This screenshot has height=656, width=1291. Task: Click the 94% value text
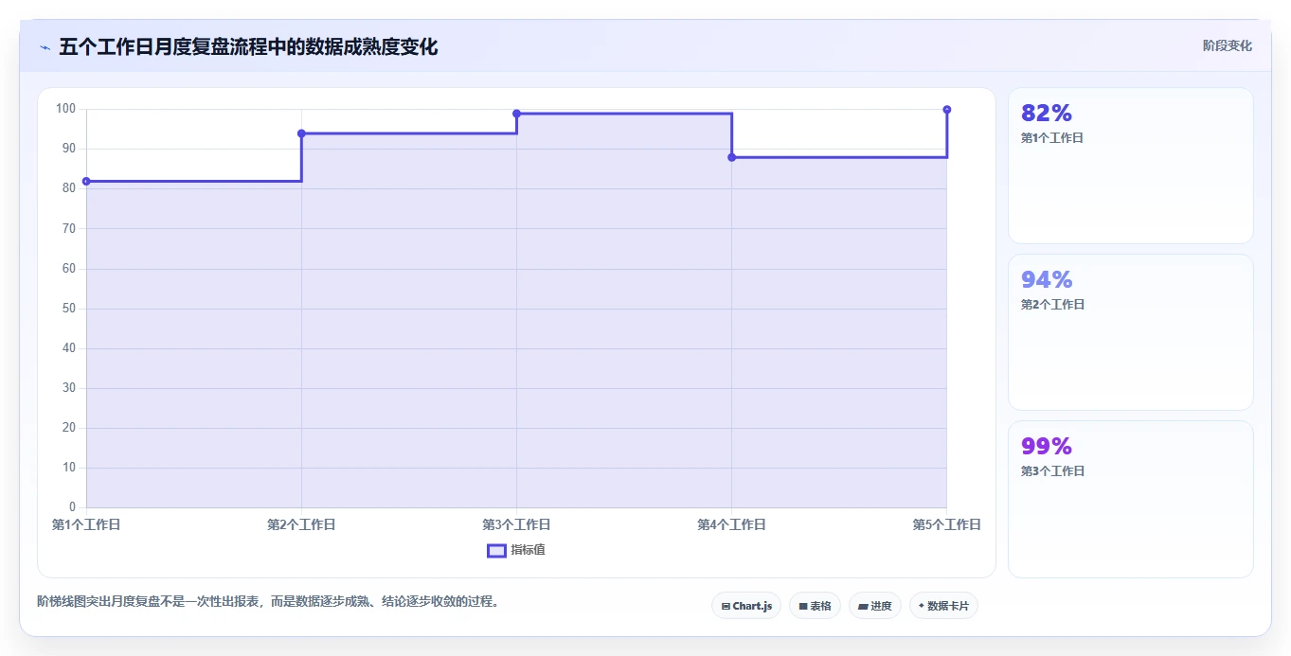(1047, 280)
